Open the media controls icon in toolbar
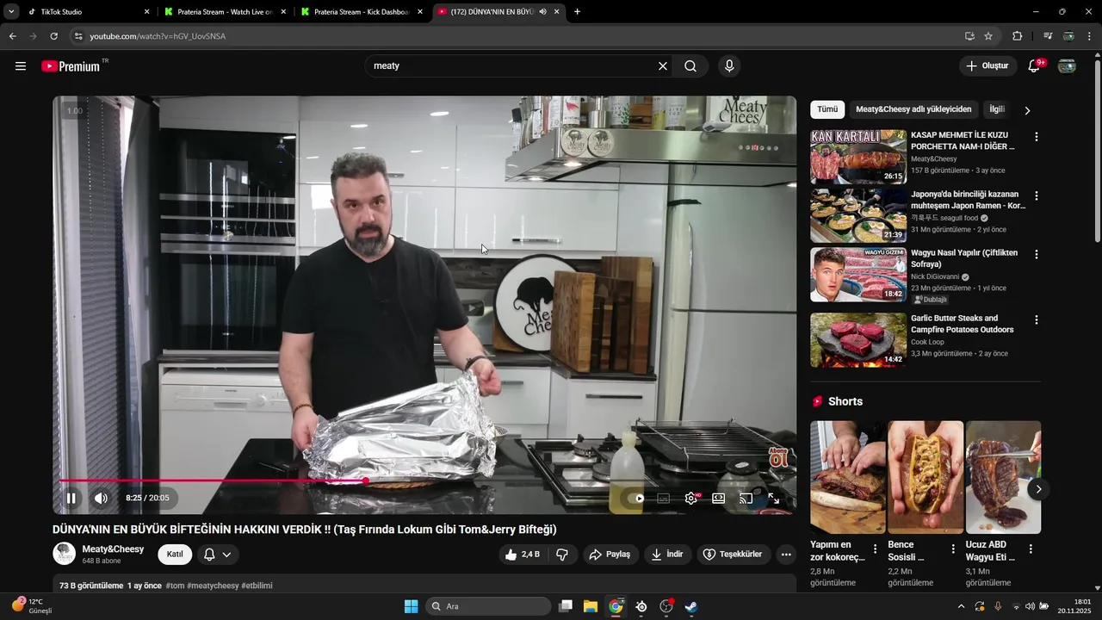The image size is (1102, 620). pyautogui.click(x=1048, y=36)
